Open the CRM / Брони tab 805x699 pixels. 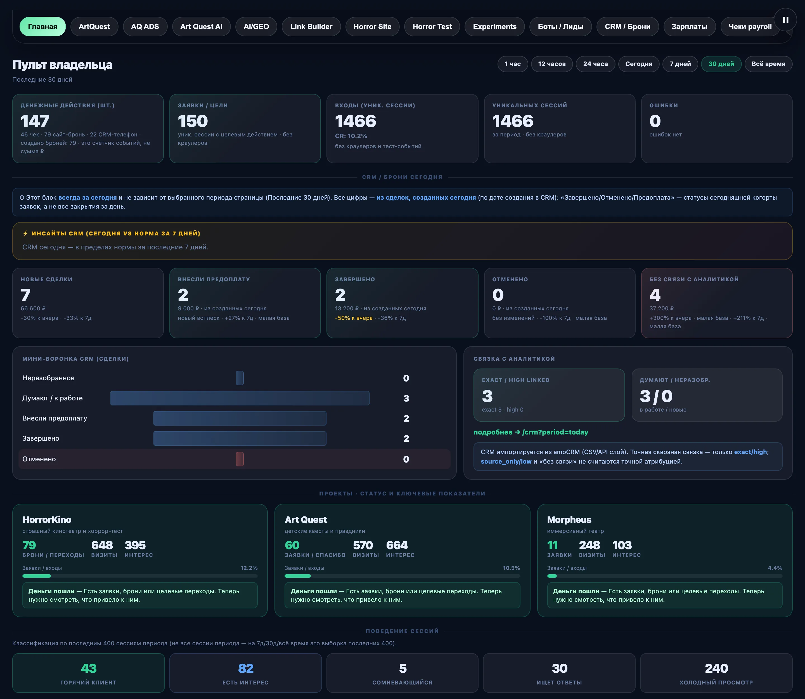point(628,27)
